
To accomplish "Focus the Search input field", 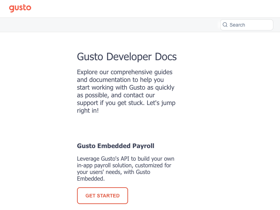I will pos(247,25).
